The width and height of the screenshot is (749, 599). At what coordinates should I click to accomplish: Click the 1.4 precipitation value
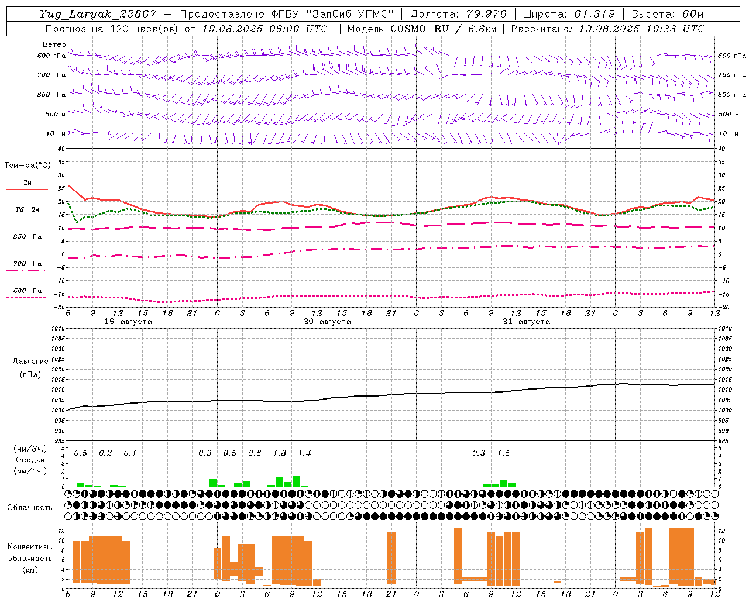click(x=304, y=453)
